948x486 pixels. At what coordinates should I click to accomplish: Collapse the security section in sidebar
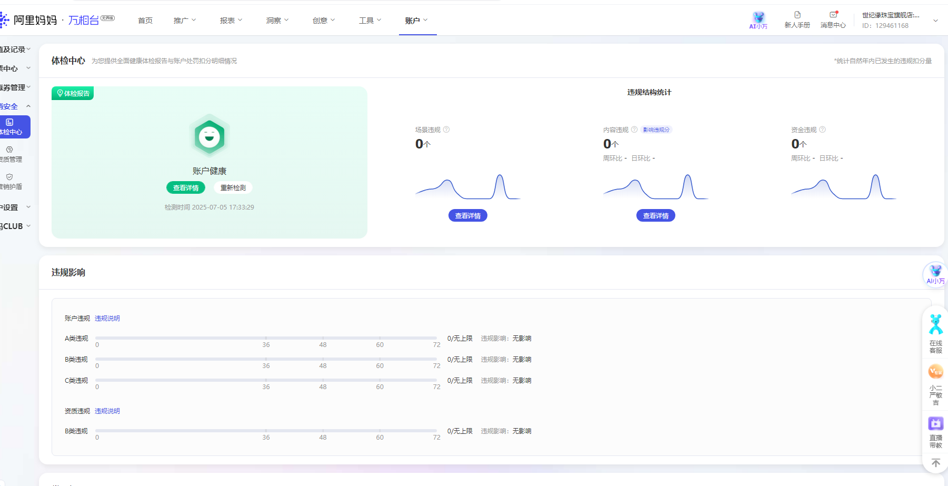(28, 106)
